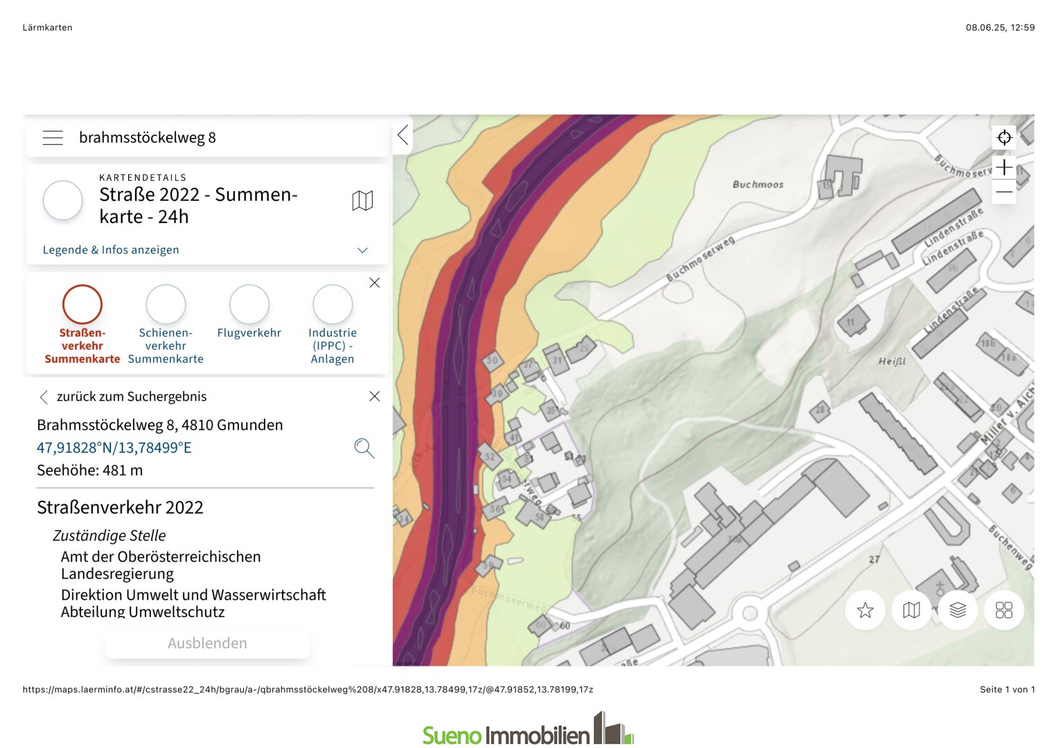Viewport: 1058px width, 748px height.
Task: Collapse side panel with left chevron
Action: [403, 134]
